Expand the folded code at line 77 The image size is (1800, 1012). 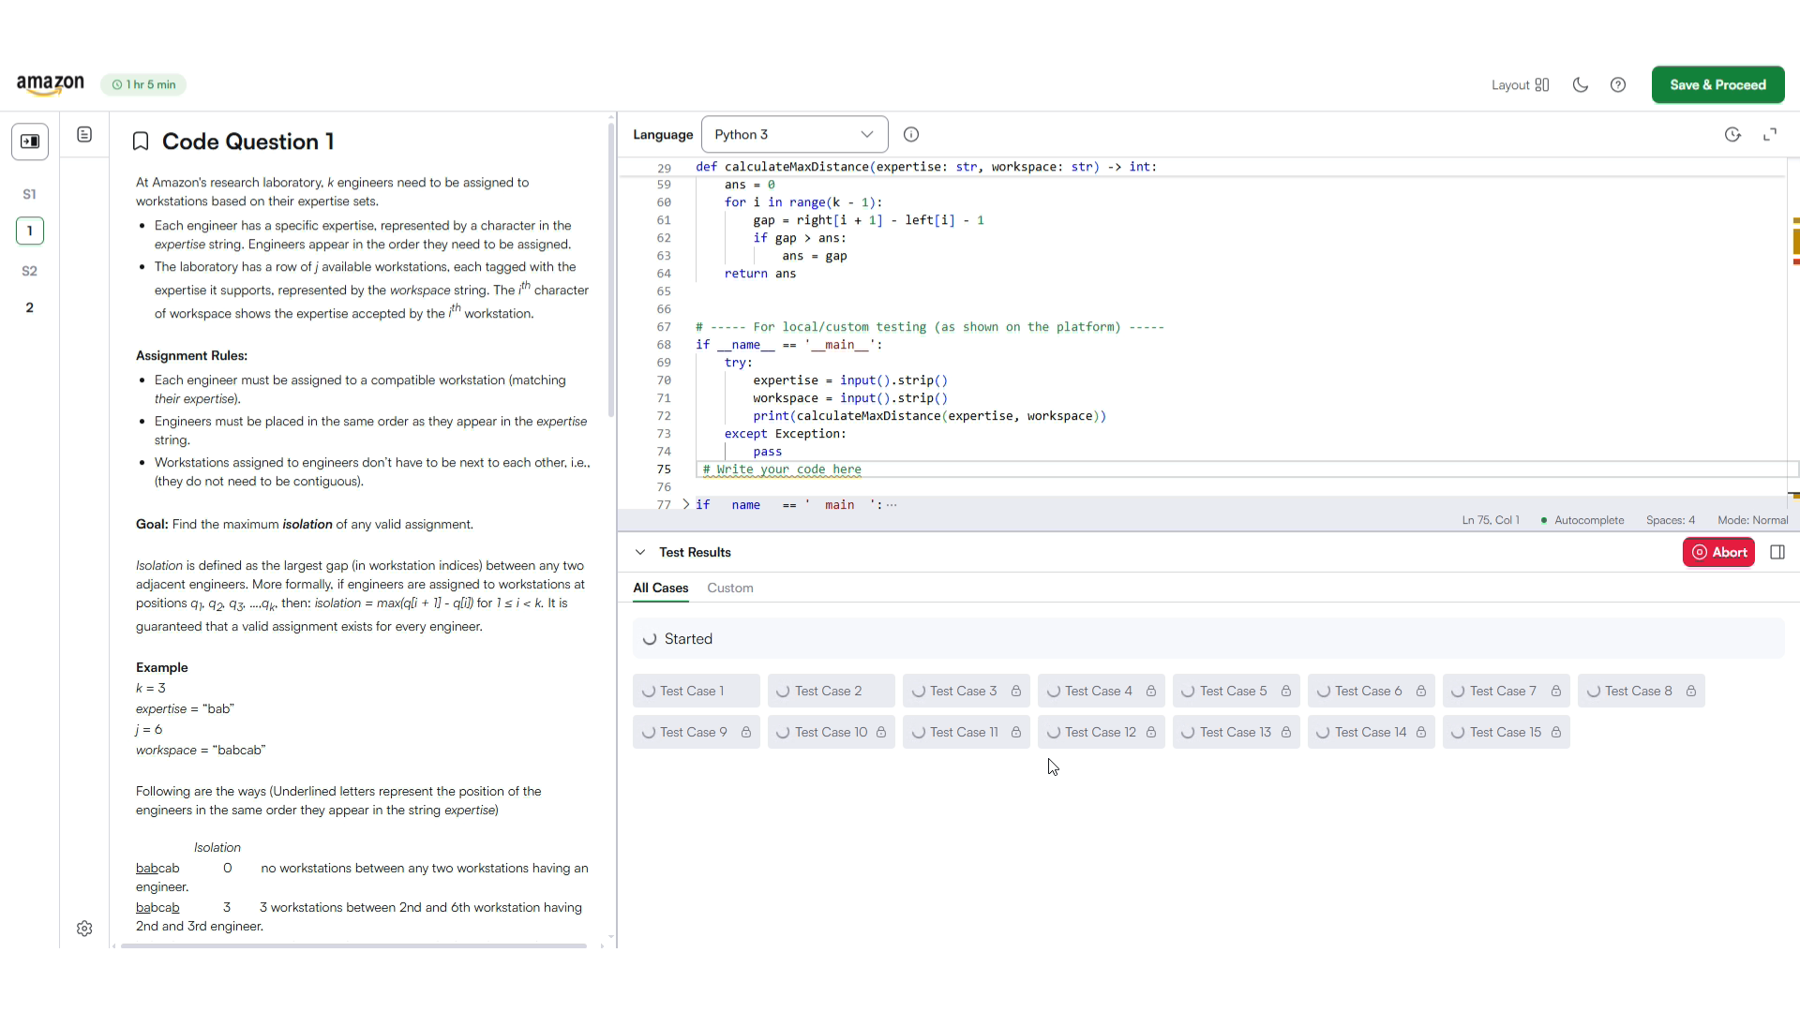coord(686,504)
